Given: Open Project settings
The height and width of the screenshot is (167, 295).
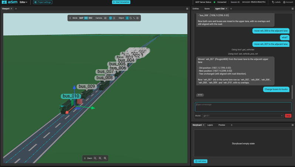Looking at the screenshot, I should click(43, 2).
